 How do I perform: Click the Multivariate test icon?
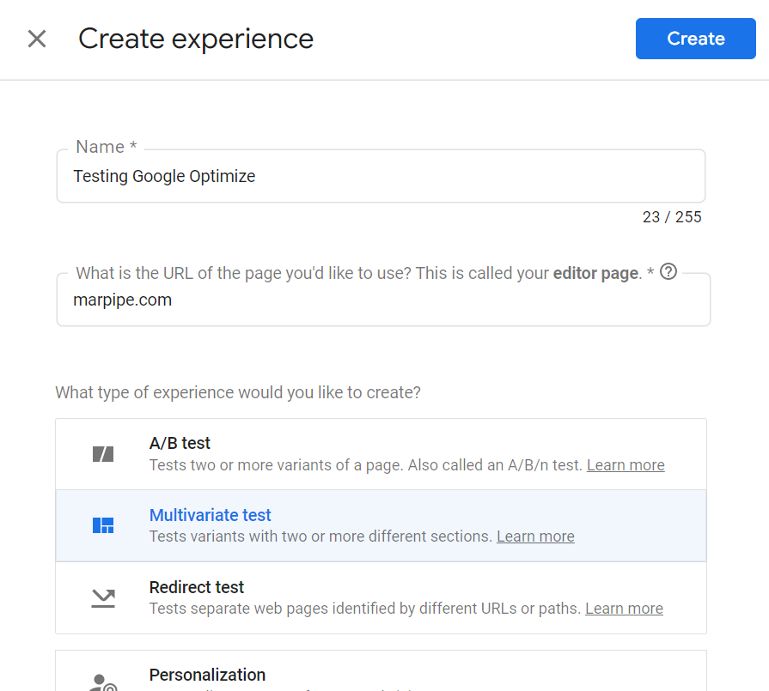tap(102, 524)
